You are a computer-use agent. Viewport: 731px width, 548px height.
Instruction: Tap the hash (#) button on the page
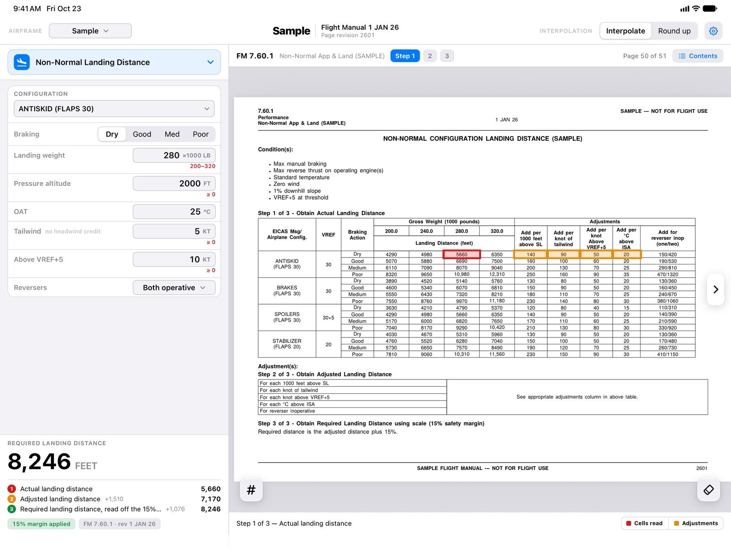click(251, 490)
